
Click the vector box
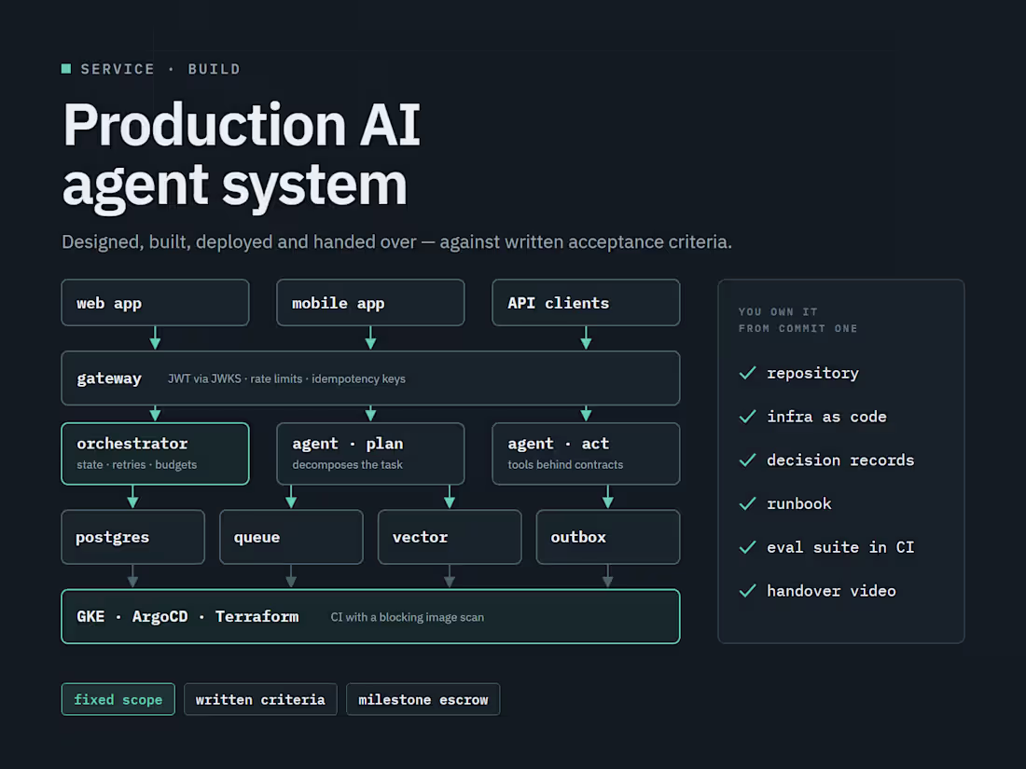[450, 537]
